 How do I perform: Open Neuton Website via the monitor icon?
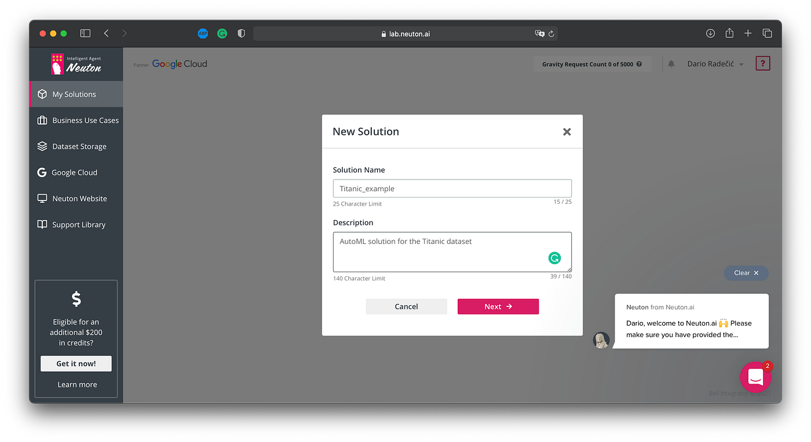point(42,198)
